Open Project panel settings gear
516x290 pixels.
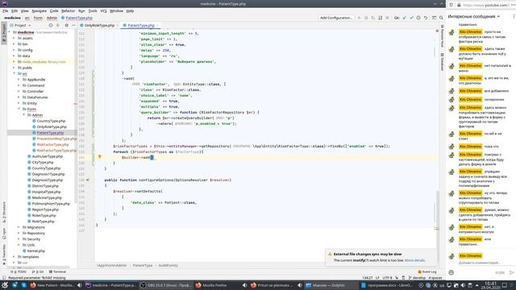tap(66, 25)
